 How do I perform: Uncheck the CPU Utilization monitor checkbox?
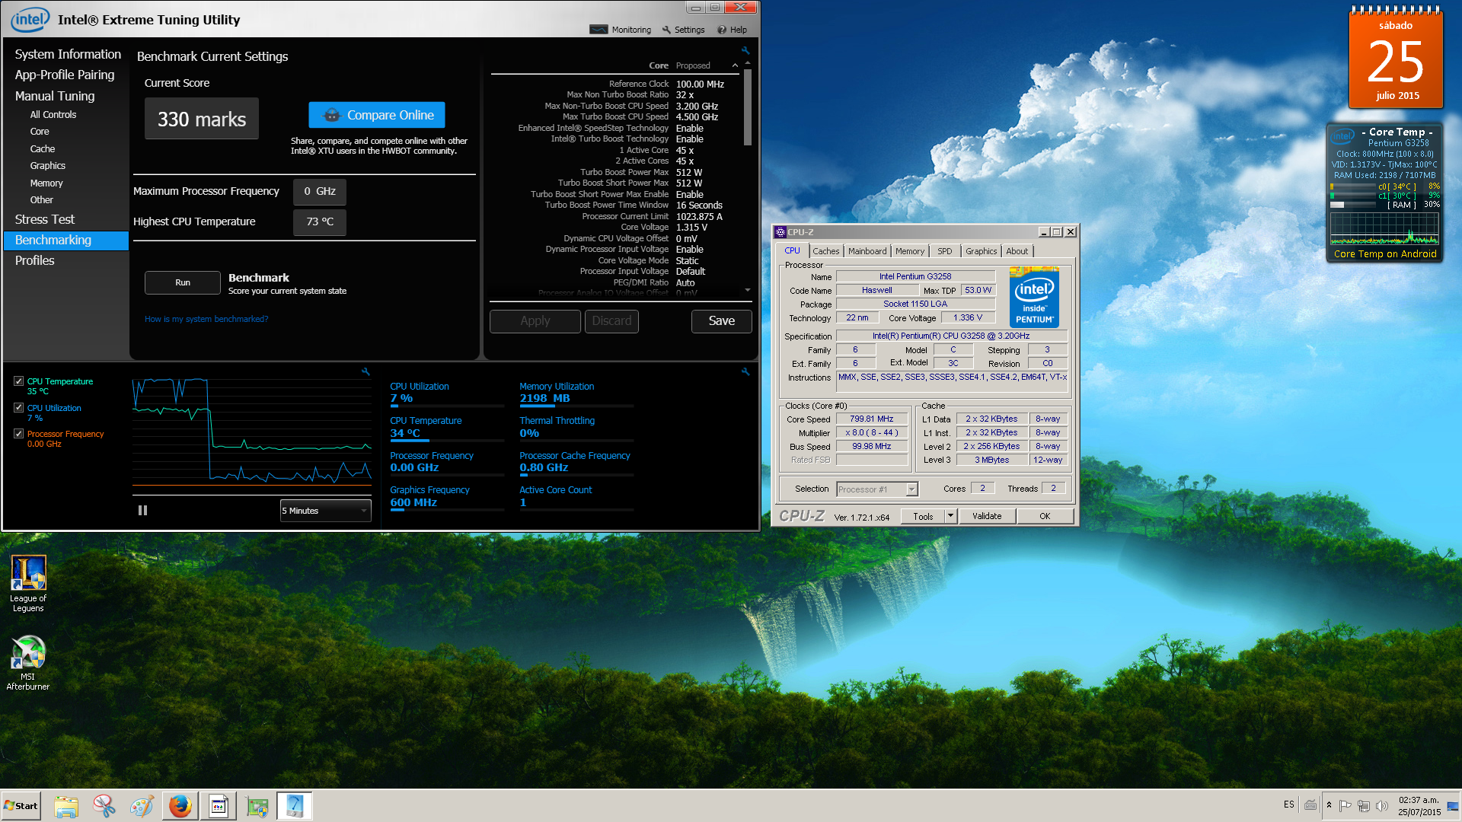(19, 408)
